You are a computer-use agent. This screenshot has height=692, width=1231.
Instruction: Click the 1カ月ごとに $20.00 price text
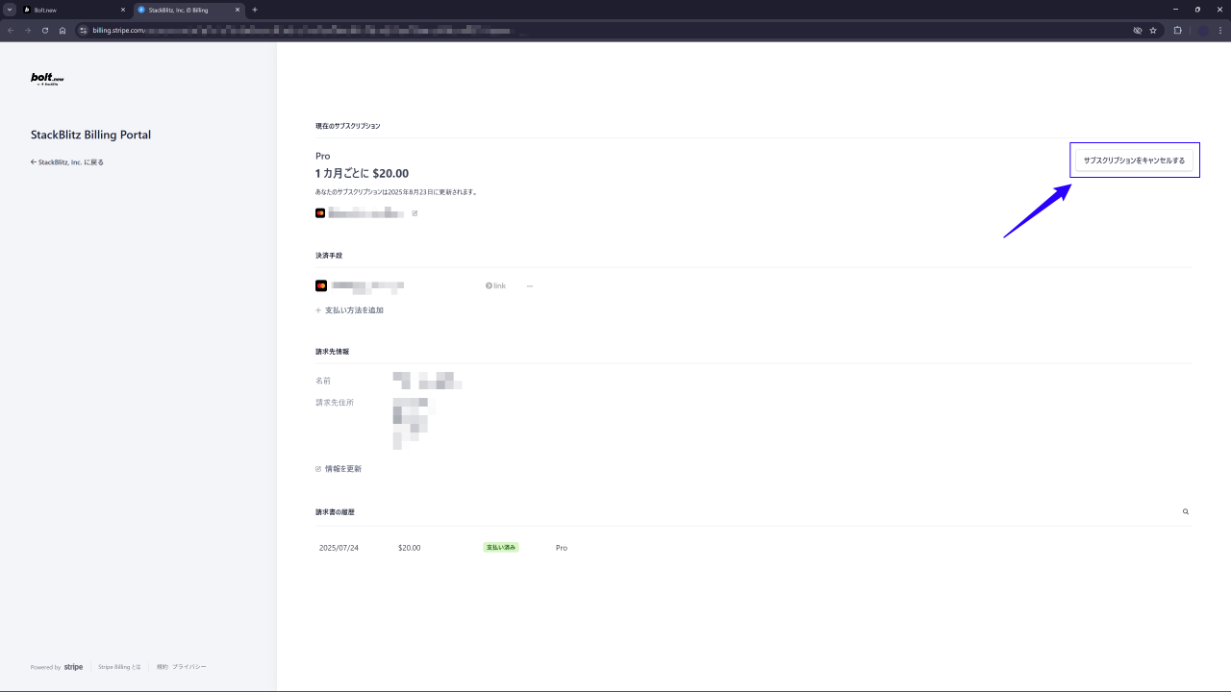pyautogui.click(x=362, y=174)
